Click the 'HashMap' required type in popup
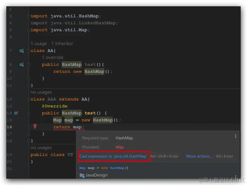Screen dimensions: 247x185 [124, 138]
